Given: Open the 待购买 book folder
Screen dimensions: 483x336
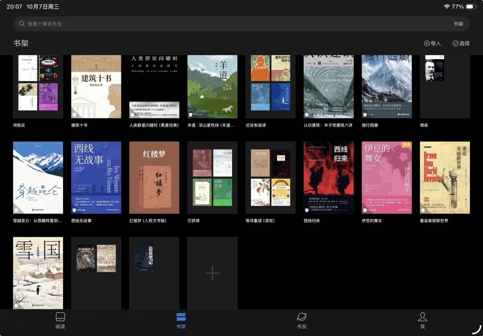Looking at the screenshot, I should point(38,87).
